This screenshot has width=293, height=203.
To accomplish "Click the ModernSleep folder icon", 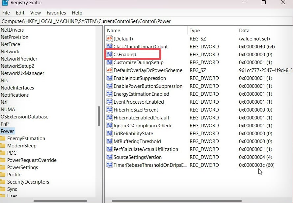I will click(x=3, y=146).
